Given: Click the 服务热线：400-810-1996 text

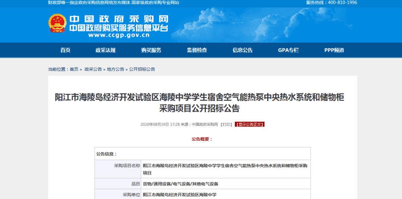Looking at the screenshot, I should pyautogui.click(x=332, y=3).
